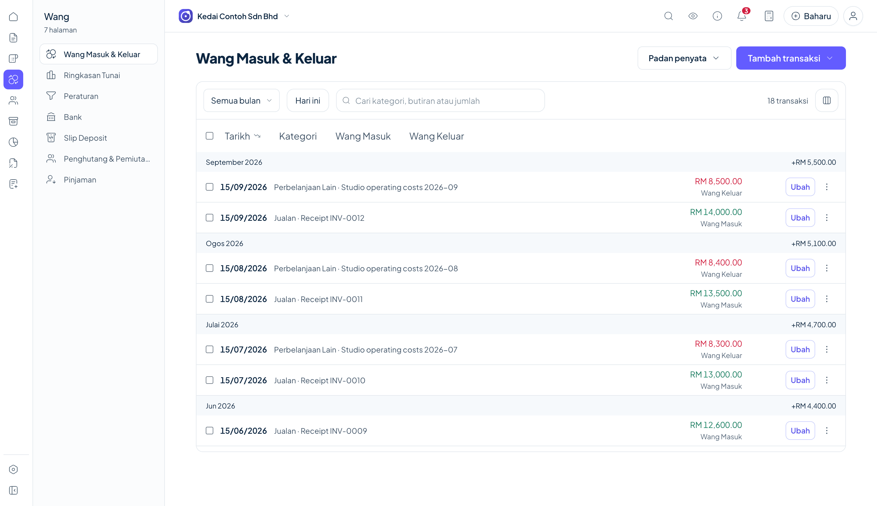Screen dimensions: 877x506
Task: Check the Receipt INV-0009 row
Action: (x=210, y=431)
